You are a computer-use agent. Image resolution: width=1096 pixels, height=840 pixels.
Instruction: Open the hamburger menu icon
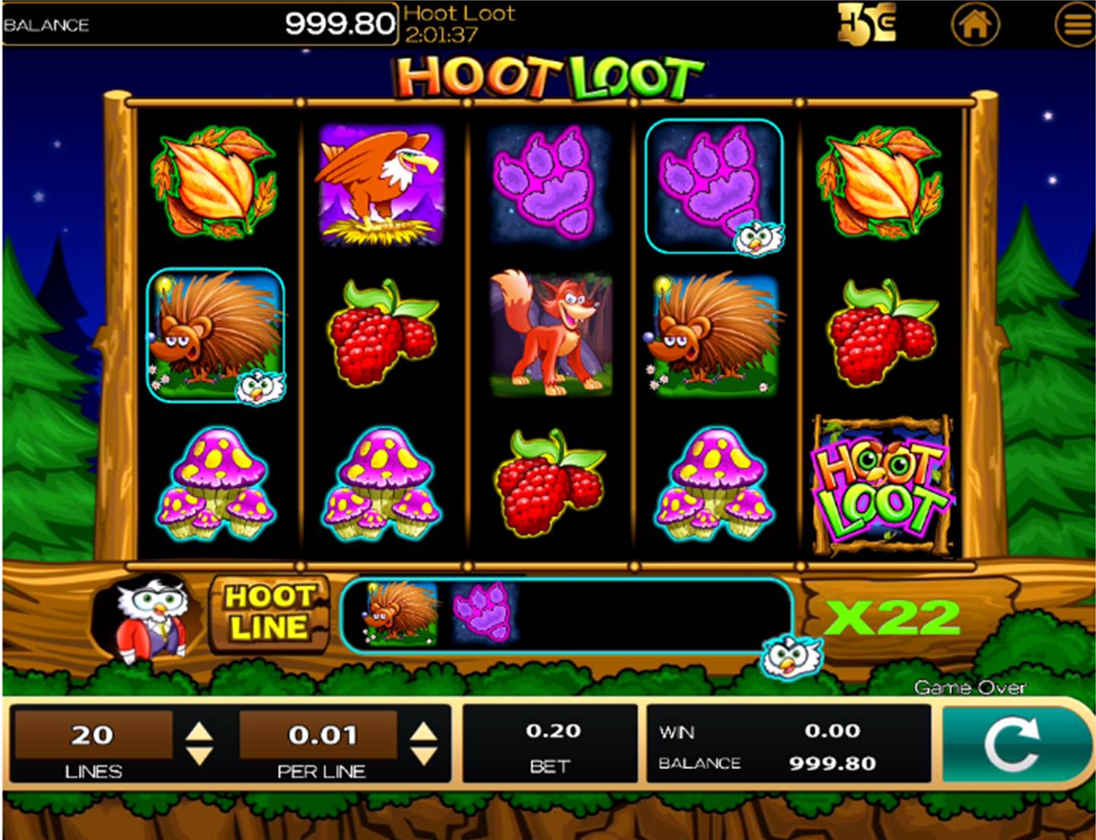[1075, 24]
